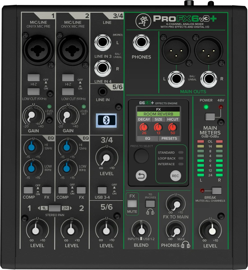248x270 pixels.
Task: Click the SIZE dial showing 13
Action: [158, 127]
